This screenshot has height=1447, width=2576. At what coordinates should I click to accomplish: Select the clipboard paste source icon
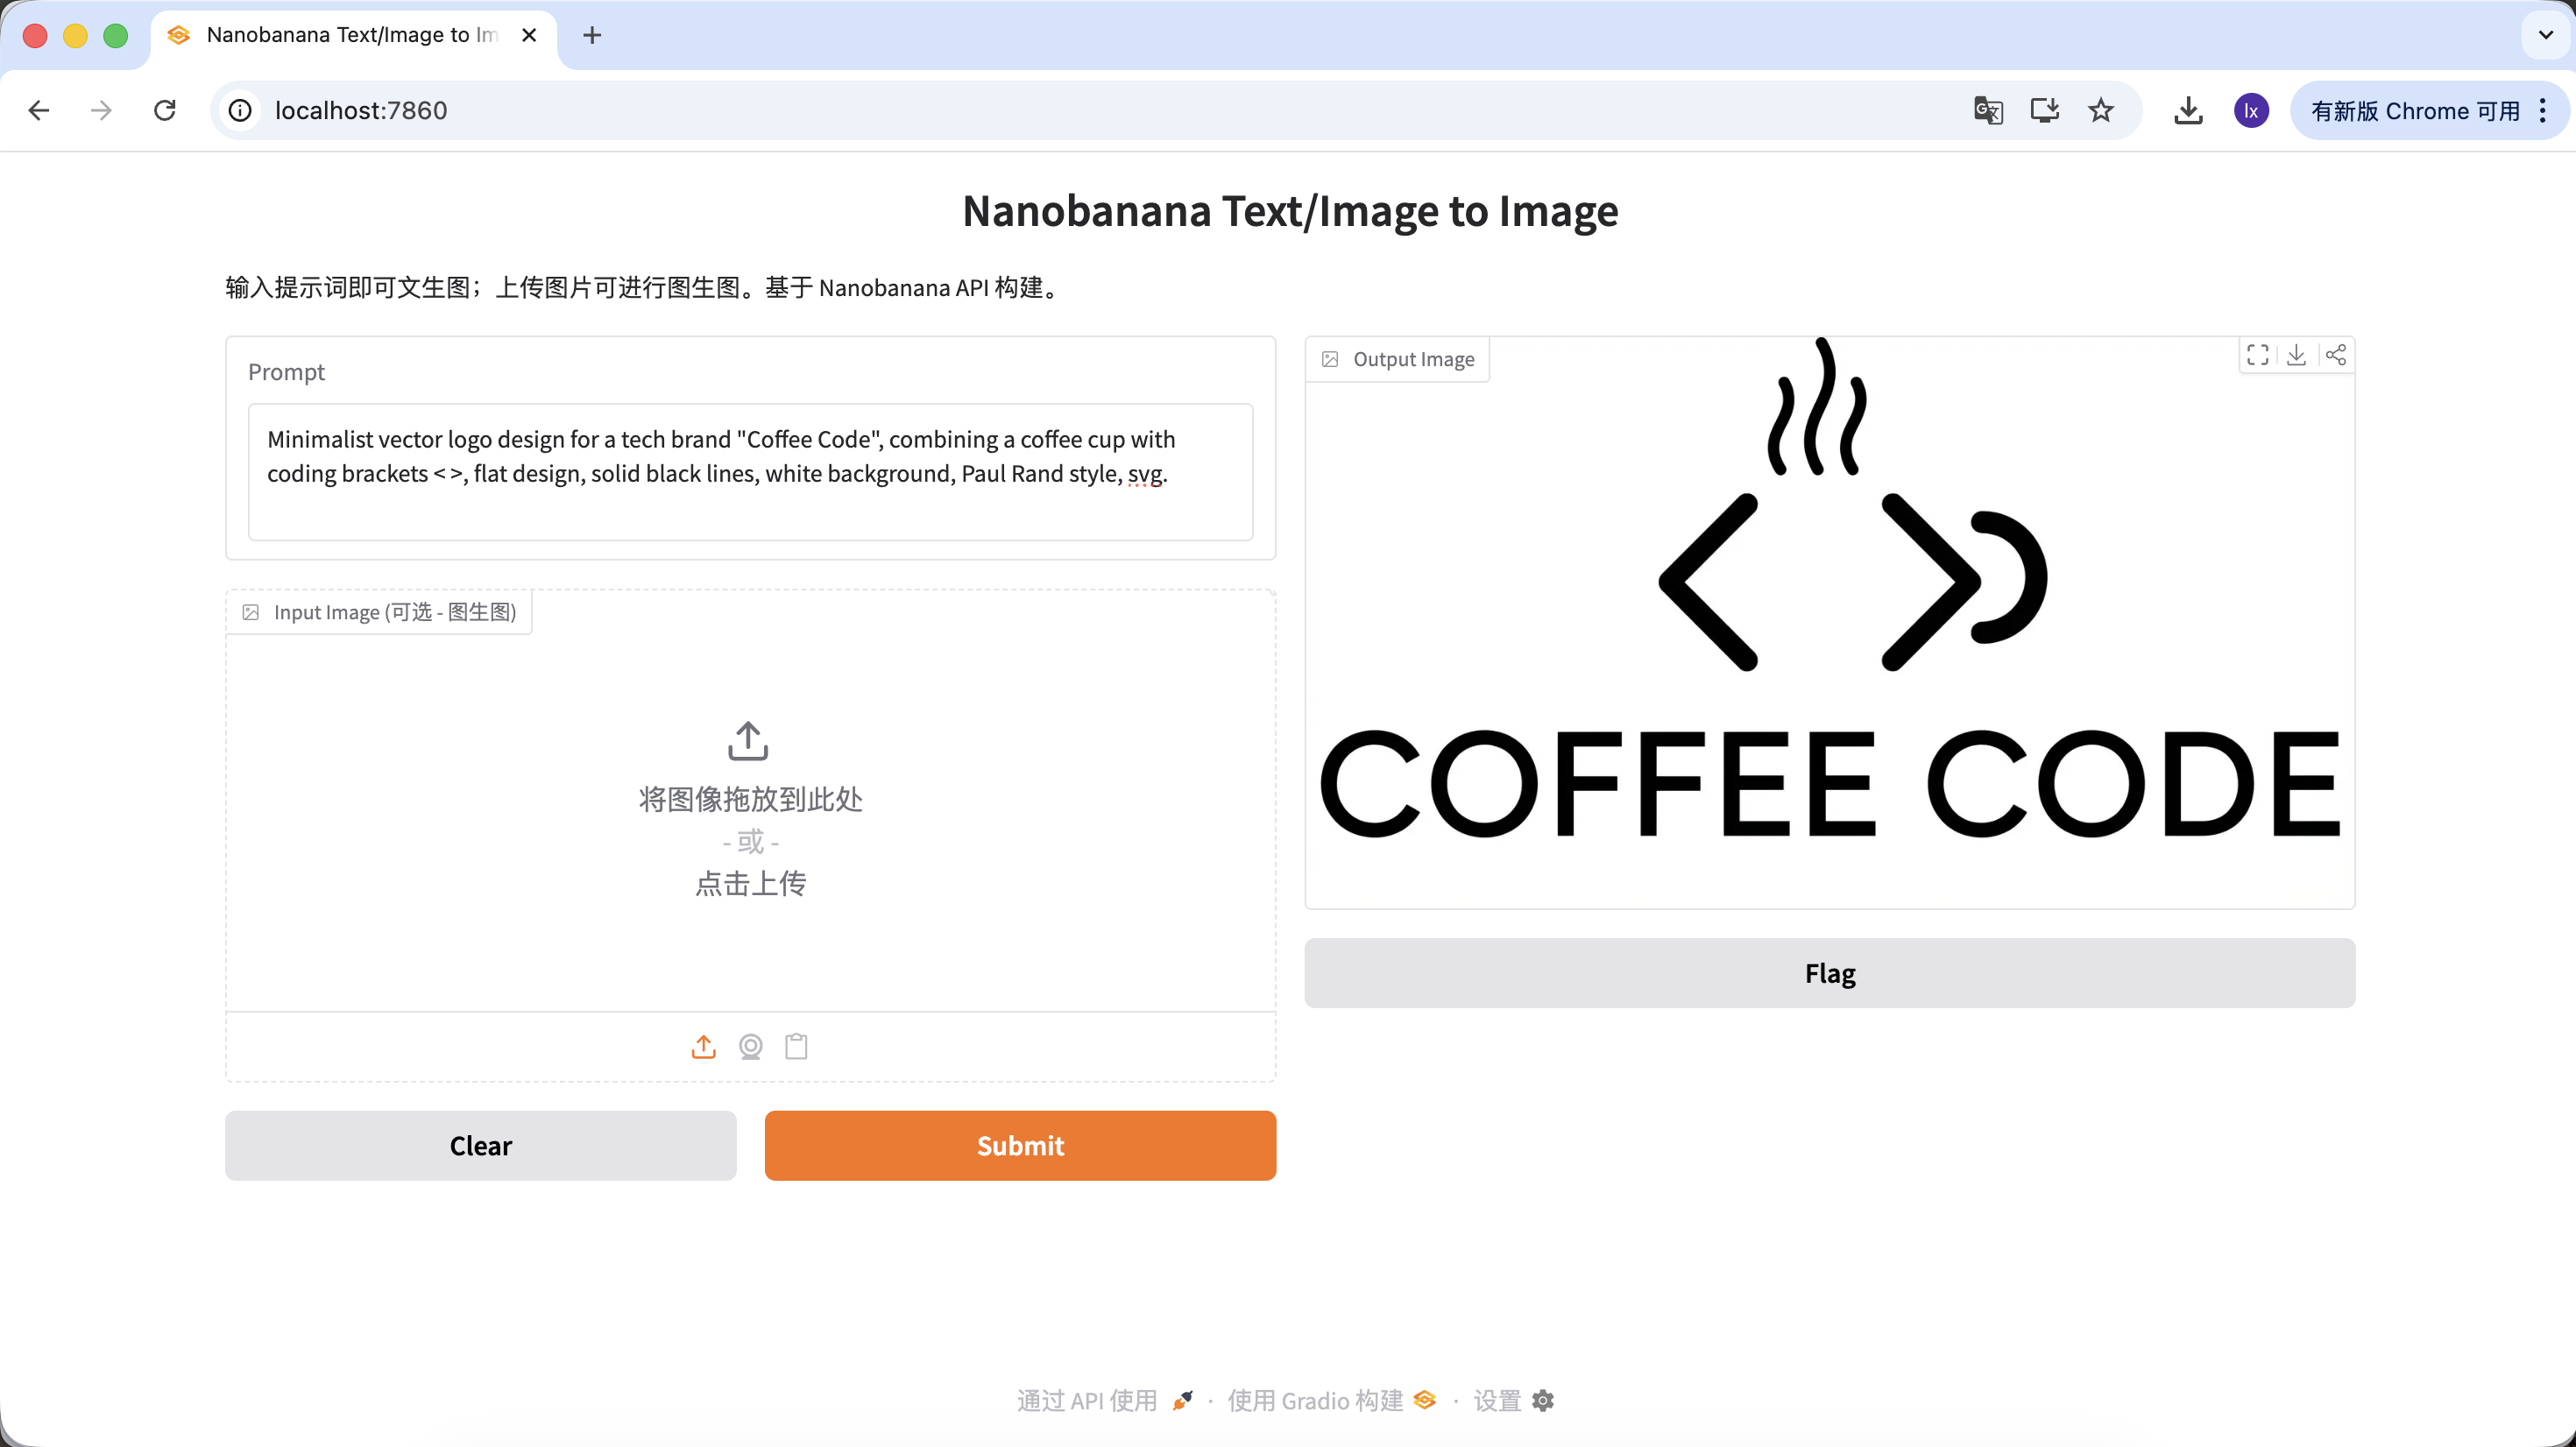pyautogui.click(x=796, y=1046)
